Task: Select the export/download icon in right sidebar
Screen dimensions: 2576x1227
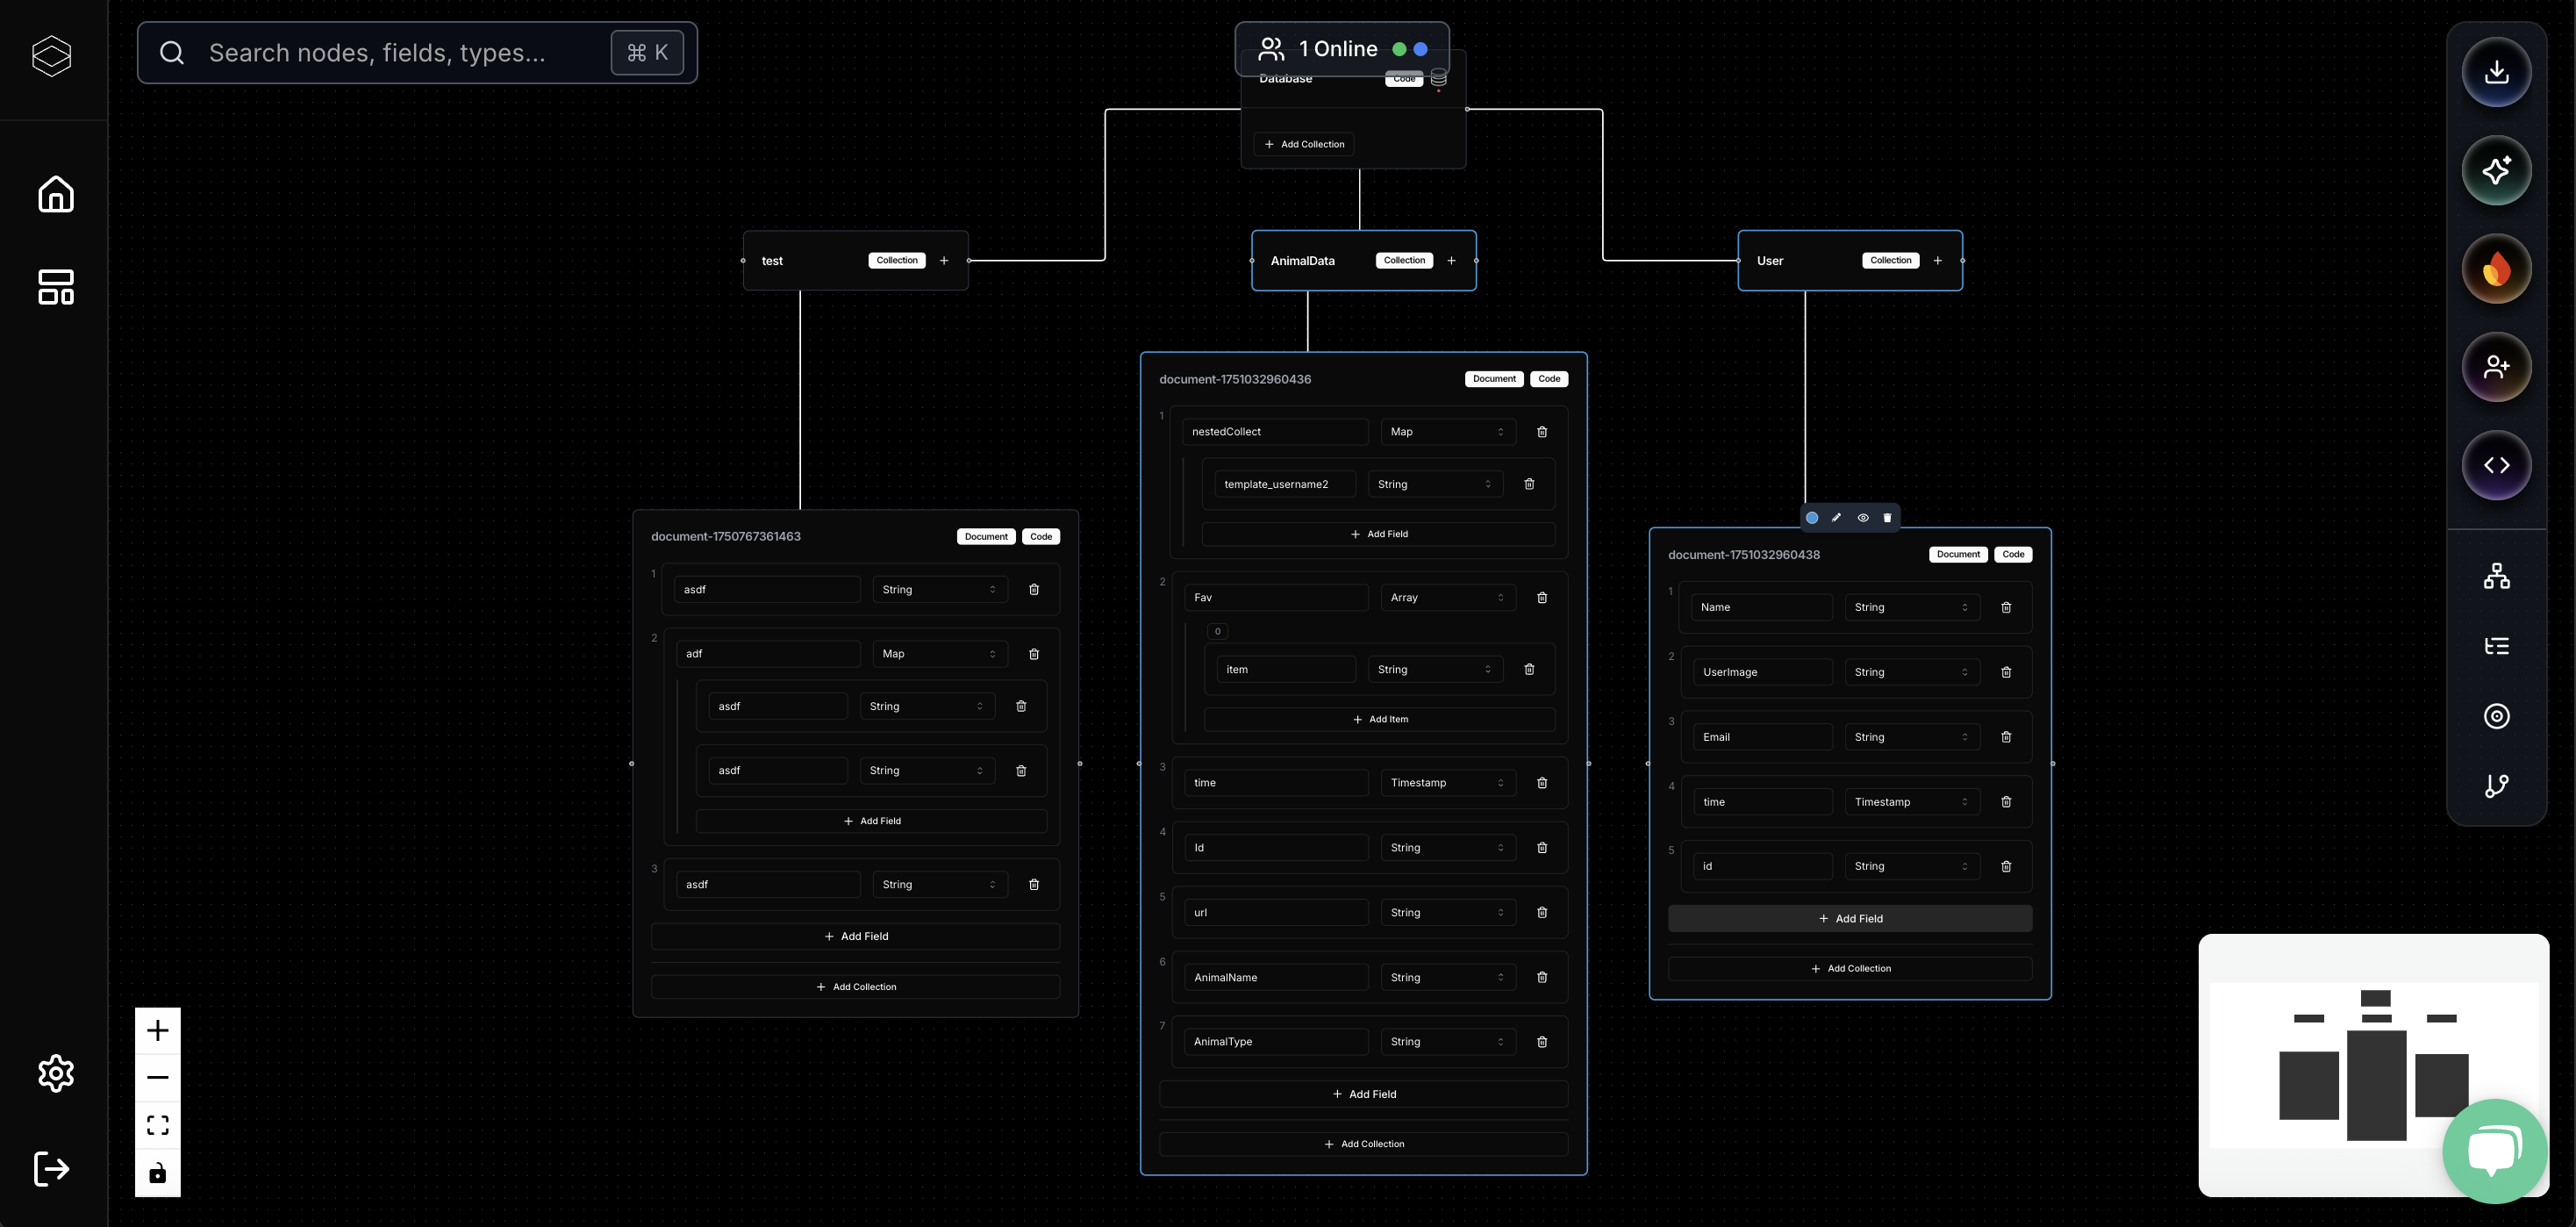Action: click(x=2497, y=71)
